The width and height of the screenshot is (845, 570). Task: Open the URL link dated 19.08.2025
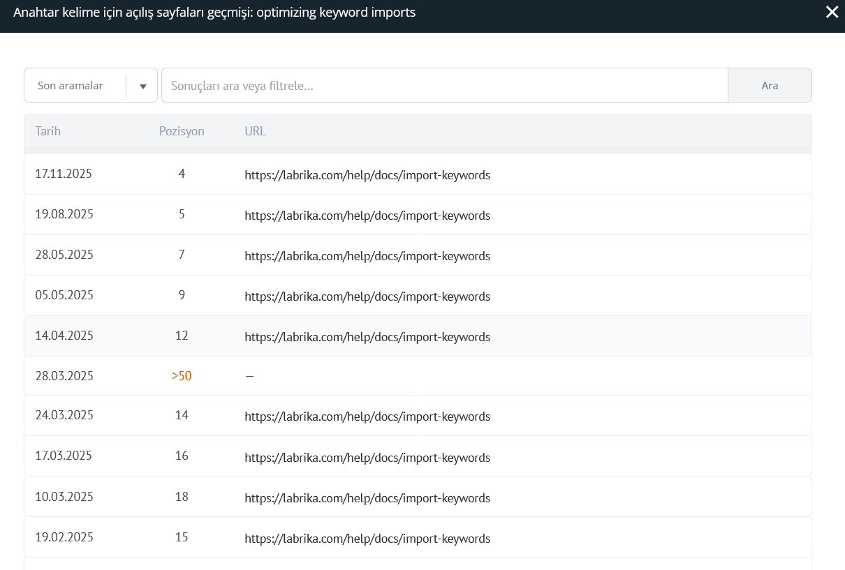point(367,216)
